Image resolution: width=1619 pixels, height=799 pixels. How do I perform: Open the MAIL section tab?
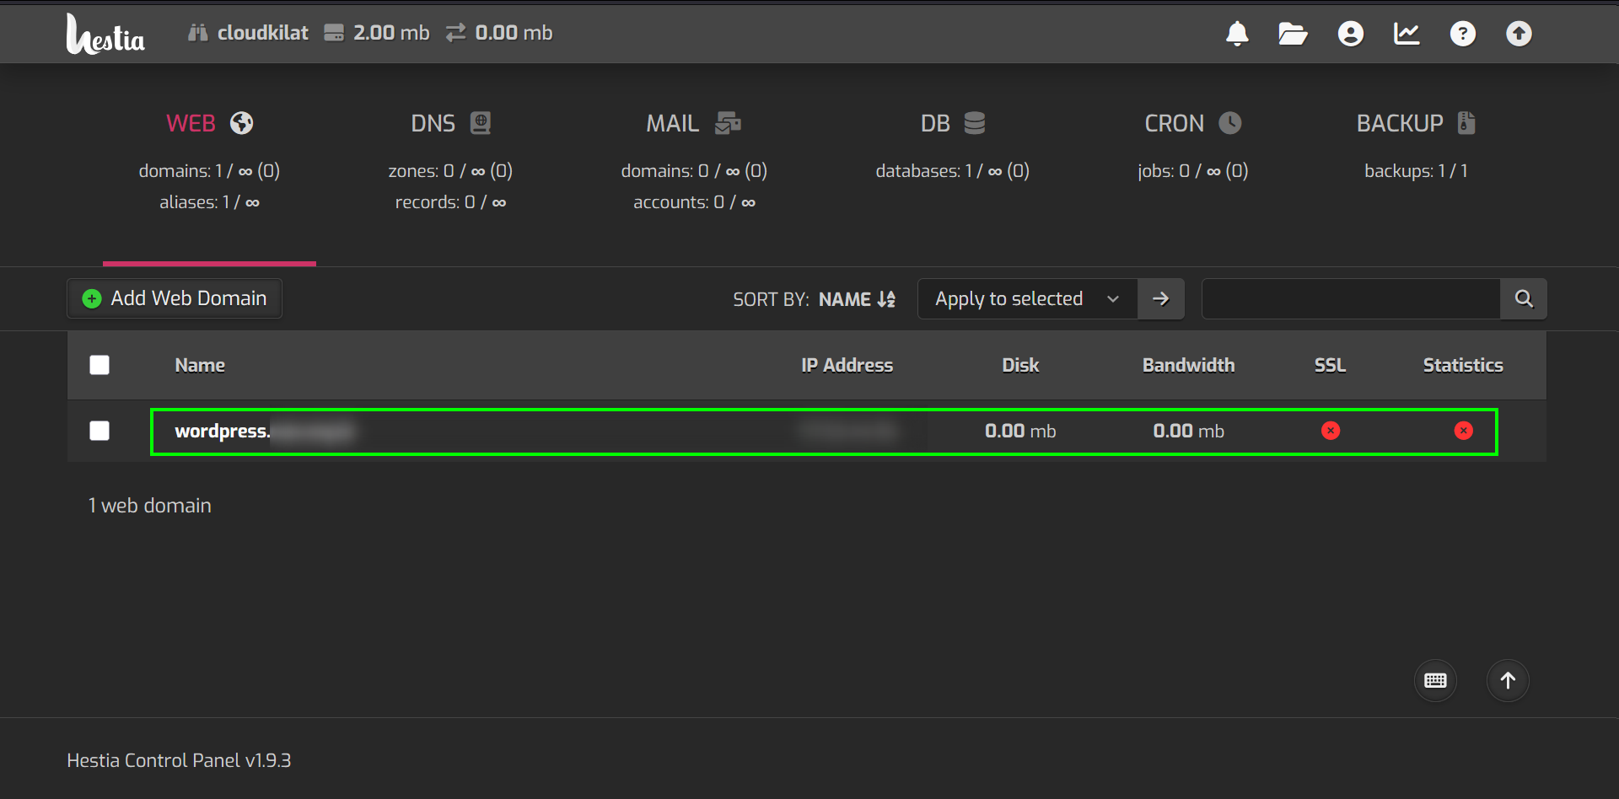693,124
